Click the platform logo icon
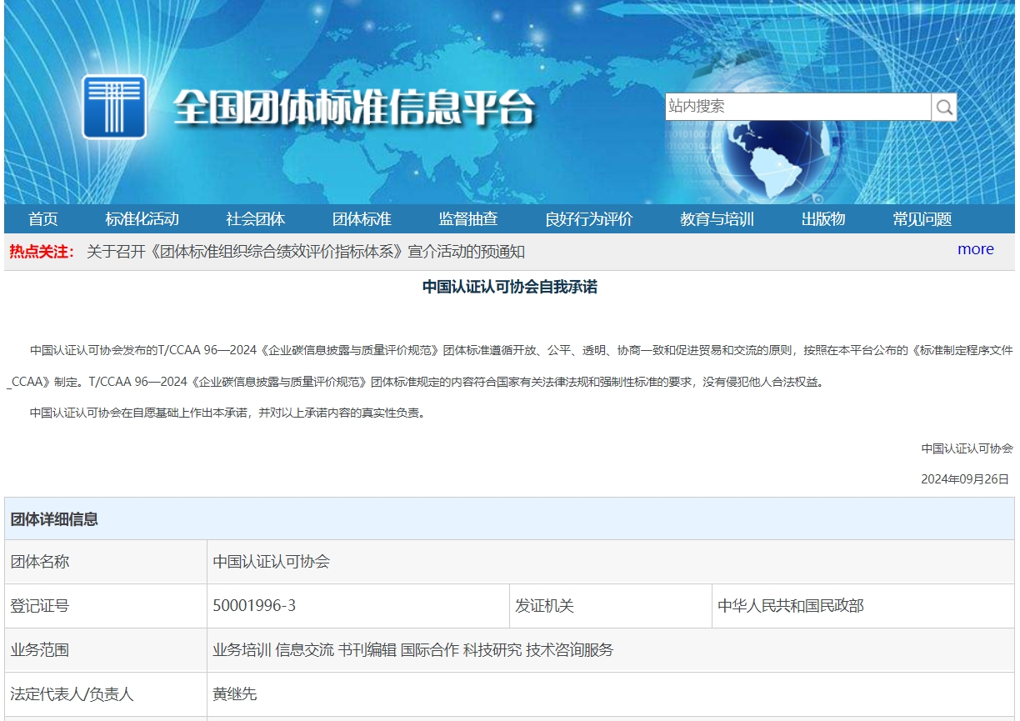Screen dimensions: 1020x721 pyautogui.click(x=114, y=107)
